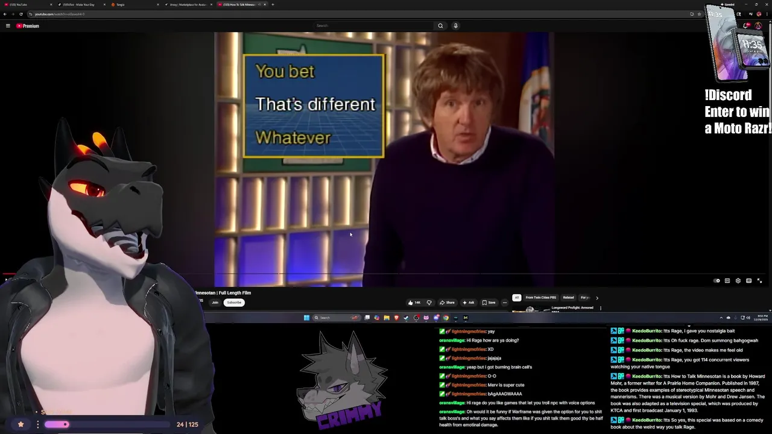Save the video to a playlist

[x=489, y=303]
